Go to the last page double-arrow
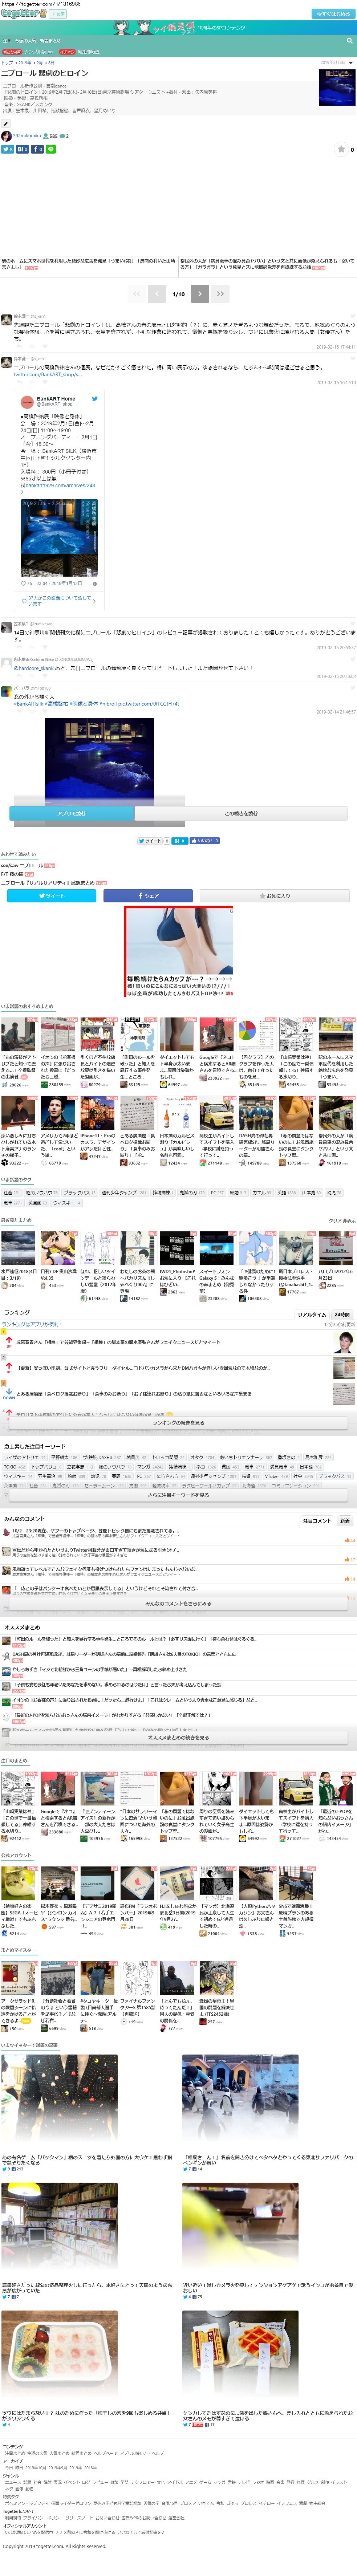 point(220,294)
